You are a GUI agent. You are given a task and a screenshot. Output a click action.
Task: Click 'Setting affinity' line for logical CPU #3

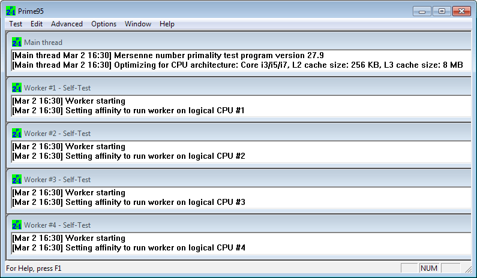[128, 203]
